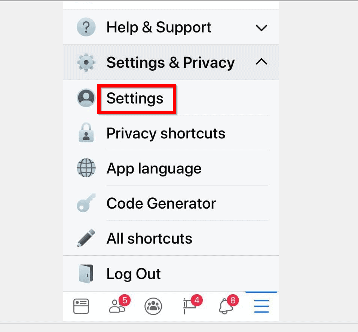Click the profile avatar icon beside Settings

(x=86, y=98)
